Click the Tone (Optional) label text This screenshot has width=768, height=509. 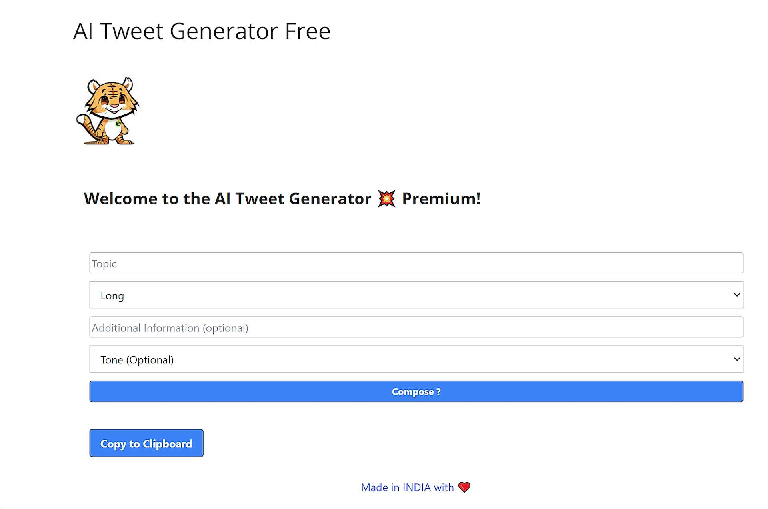137,360
